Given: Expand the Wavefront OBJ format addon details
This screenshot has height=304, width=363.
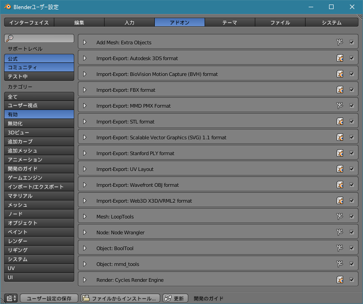Looking at the screenshot, I should [85, 185].
